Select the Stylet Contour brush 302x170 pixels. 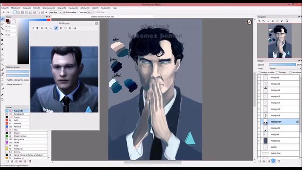(x=26, y=136)
